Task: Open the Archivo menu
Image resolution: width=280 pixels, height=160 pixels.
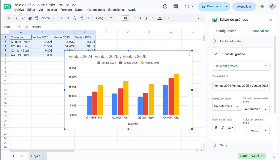Action: coord(19,10)
